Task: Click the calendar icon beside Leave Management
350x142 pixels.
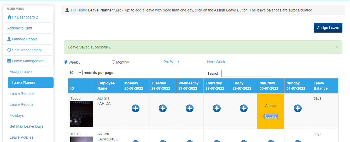Action: tap(9, 61)
